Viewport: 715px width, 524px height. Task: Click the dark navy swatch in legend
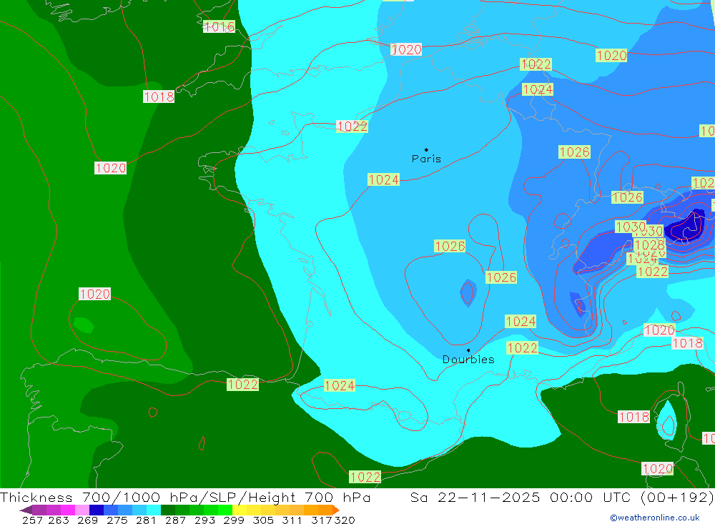[x=97, y=510]
